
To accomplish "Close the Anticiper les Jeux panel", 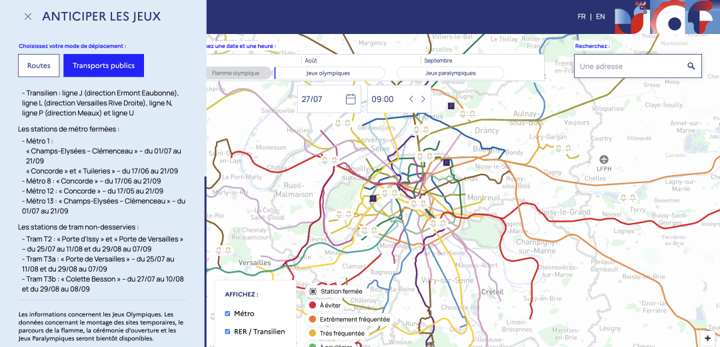I will click(x=28, y=17).
